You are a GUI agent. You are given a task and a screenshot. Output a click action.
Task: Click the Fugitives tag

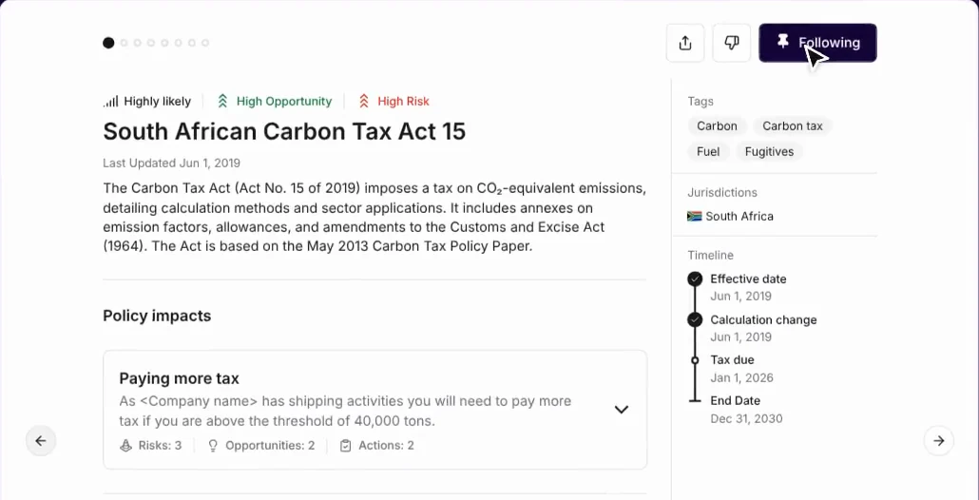[x=769, y=152]
